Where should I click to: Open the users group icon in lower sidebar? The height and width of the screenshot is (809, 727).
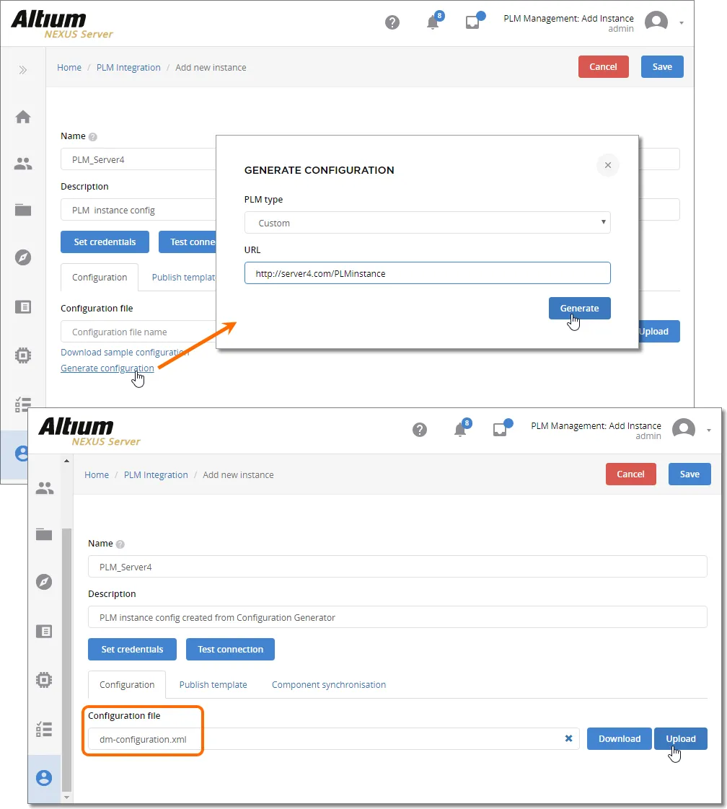coord(45,488)
